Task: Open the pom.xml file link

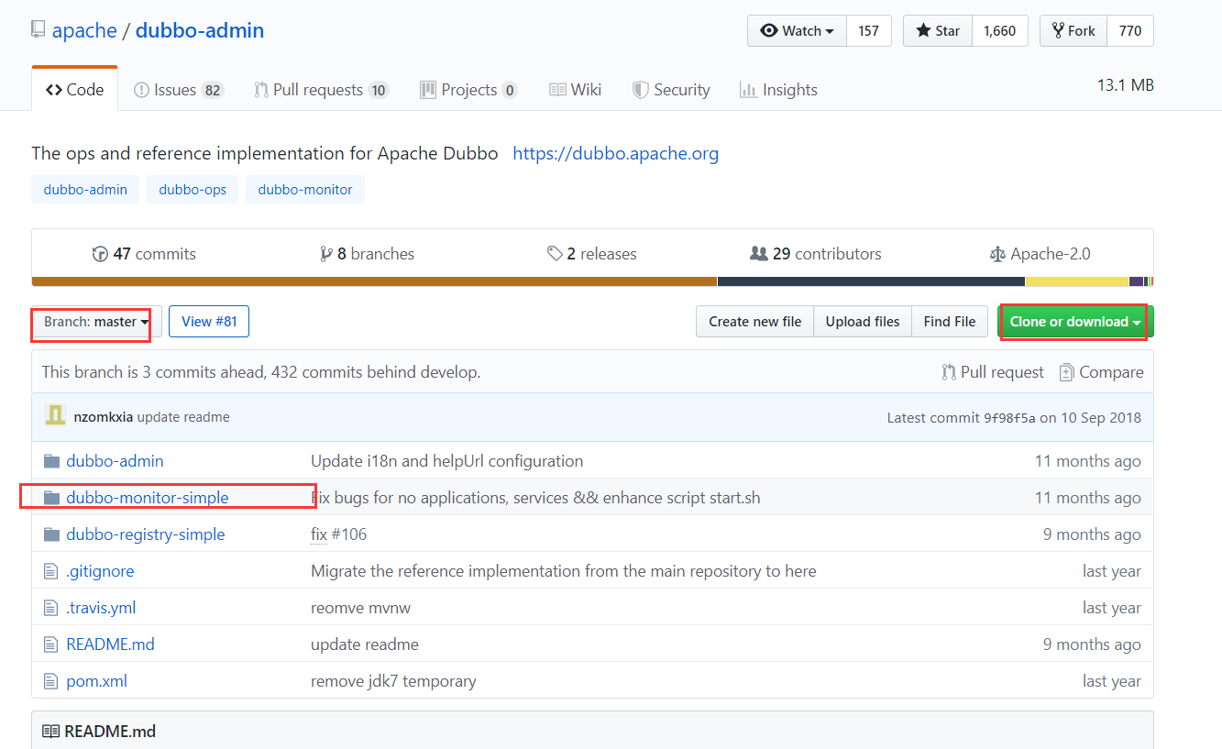Action: point(96,681)
